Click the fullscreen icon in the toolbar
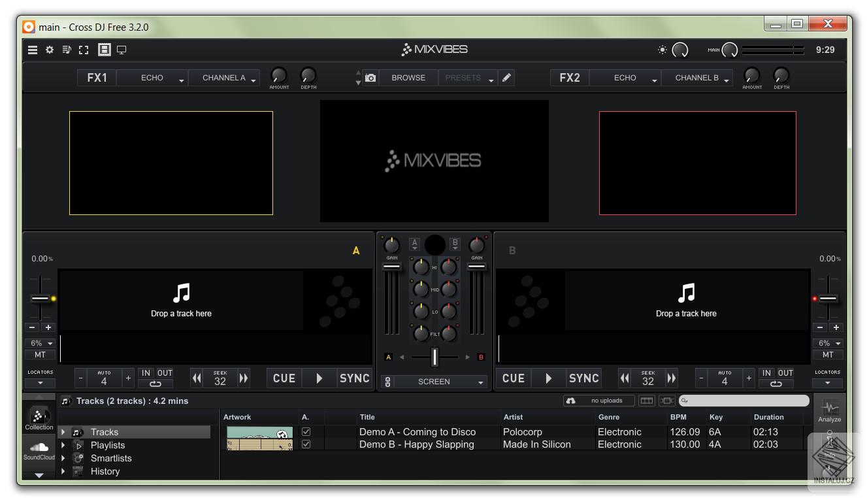867x498 pixels. [83, 49]
